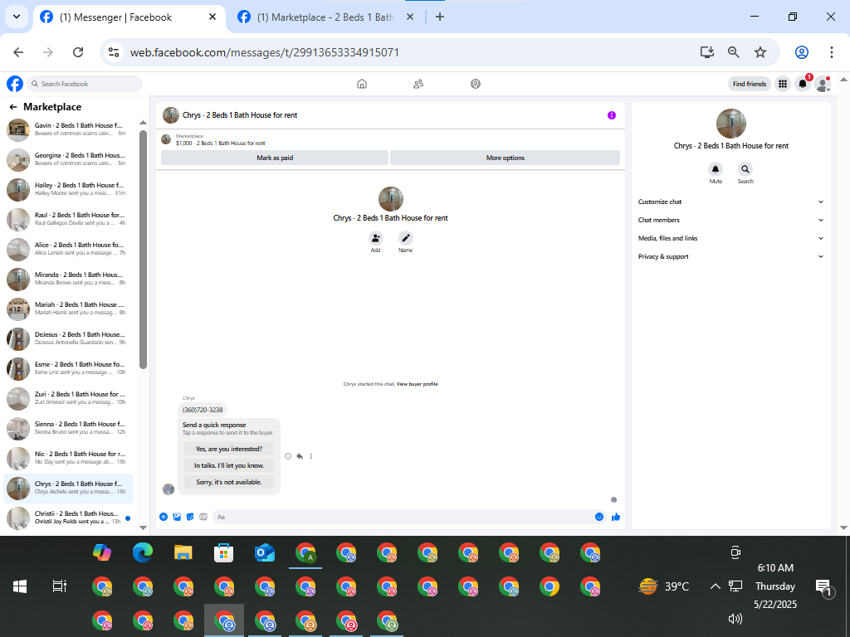Open the Groups icon in top navigation

coord(476,84)
